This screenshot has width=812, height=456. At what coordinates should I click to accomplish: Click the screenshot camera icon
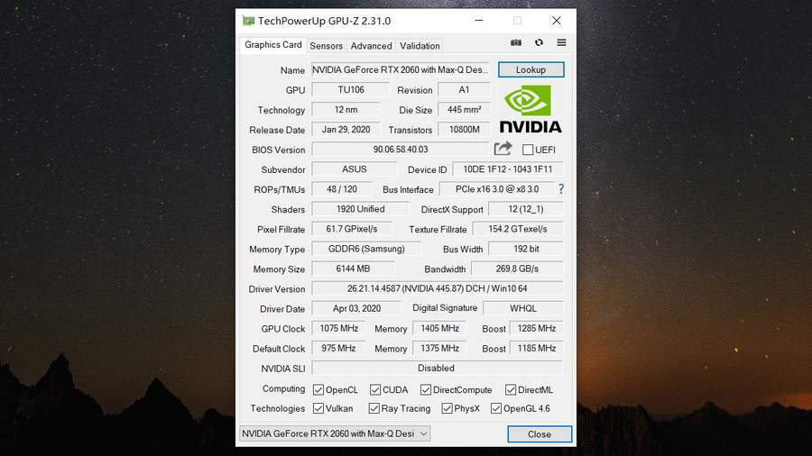(516, 42)
